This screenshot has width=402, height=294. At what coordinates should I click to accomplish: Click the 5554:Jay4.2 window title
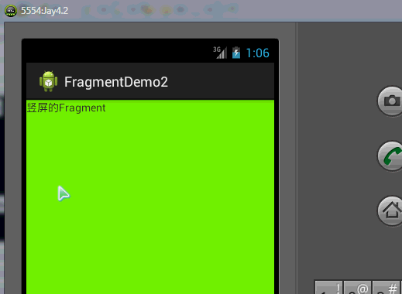click(44, 11)
